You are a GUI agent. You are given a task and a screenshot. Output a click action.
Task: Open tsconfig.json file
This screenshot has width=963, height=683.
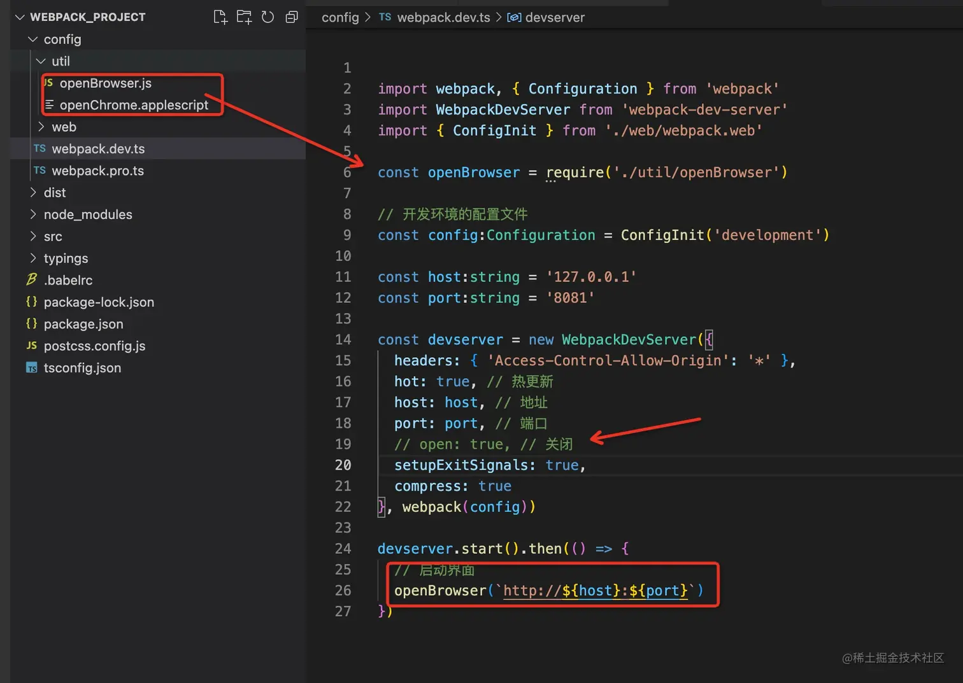(x=82, y=368)
